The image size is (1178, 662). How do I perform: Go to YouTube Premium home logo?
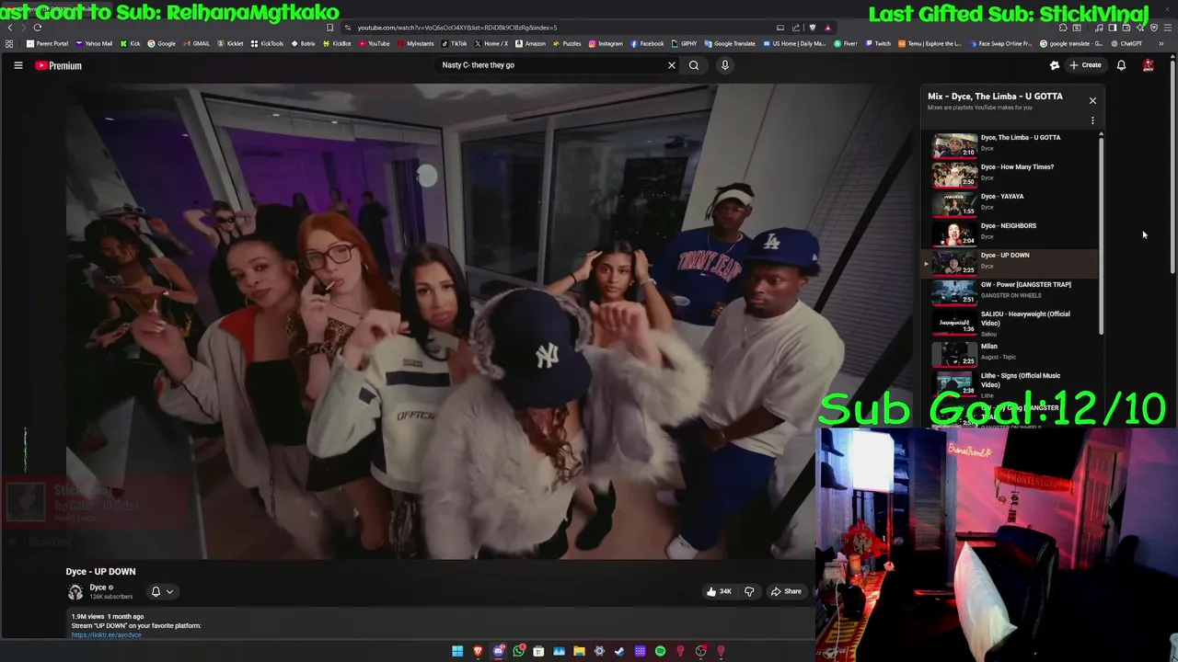coord(58,65)
